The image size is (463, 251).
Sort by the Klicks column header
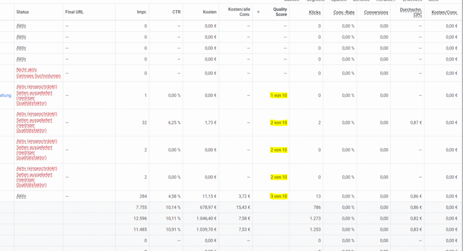[315, 12]
